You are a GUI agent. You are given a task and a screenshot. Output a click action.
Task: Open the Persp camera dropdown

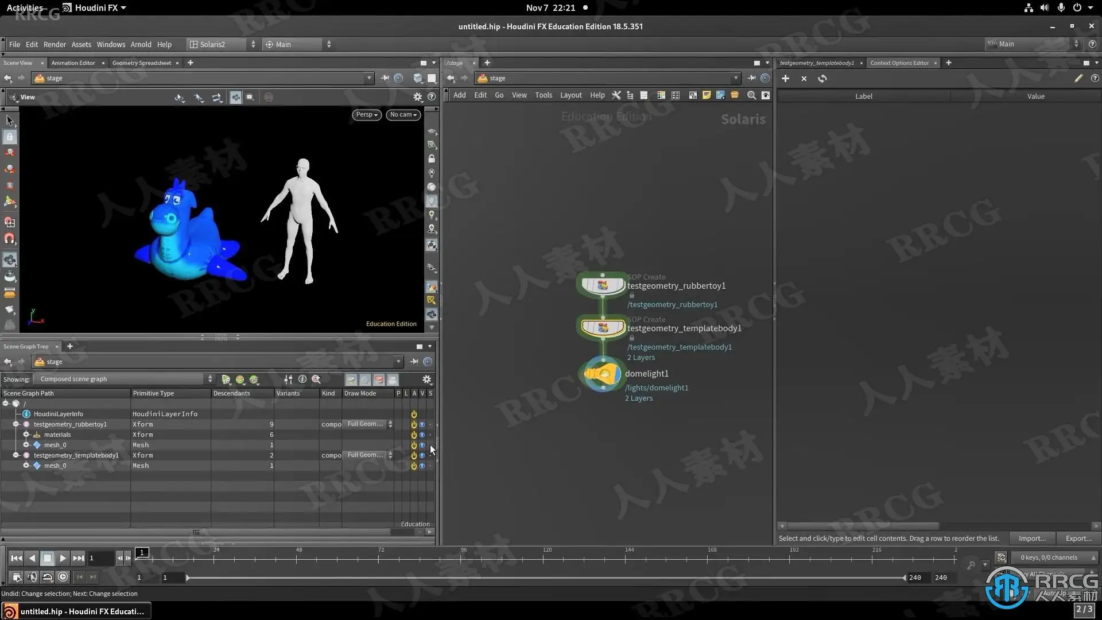click(x=366, y=115)
